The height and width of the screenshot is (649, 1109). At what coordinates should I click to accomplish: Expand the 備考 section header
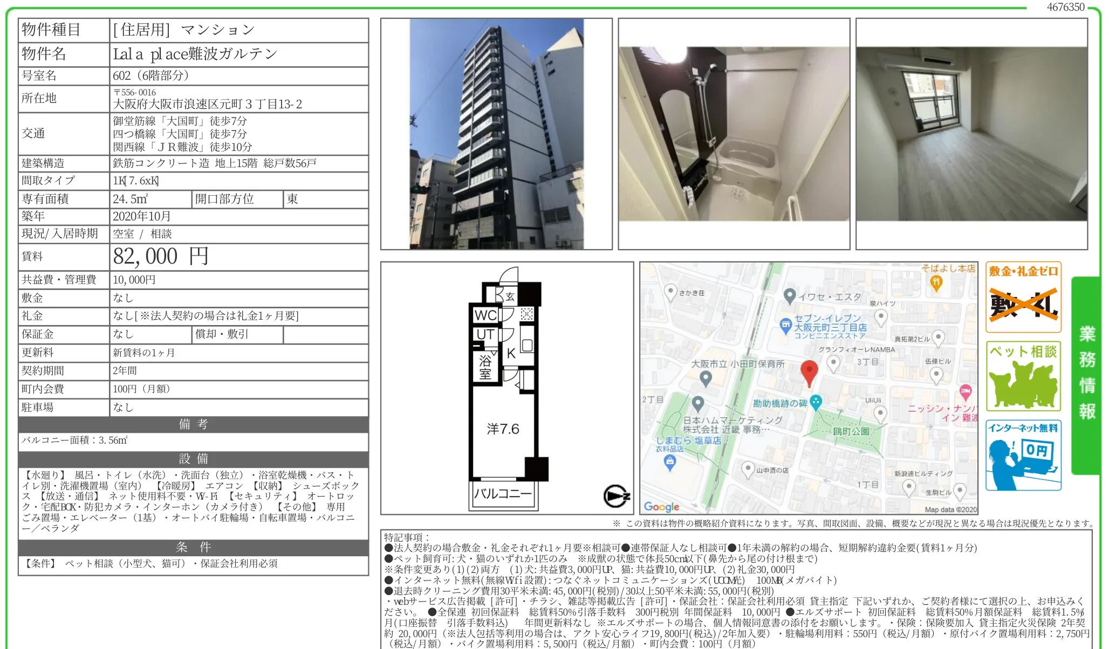[193, 425]
